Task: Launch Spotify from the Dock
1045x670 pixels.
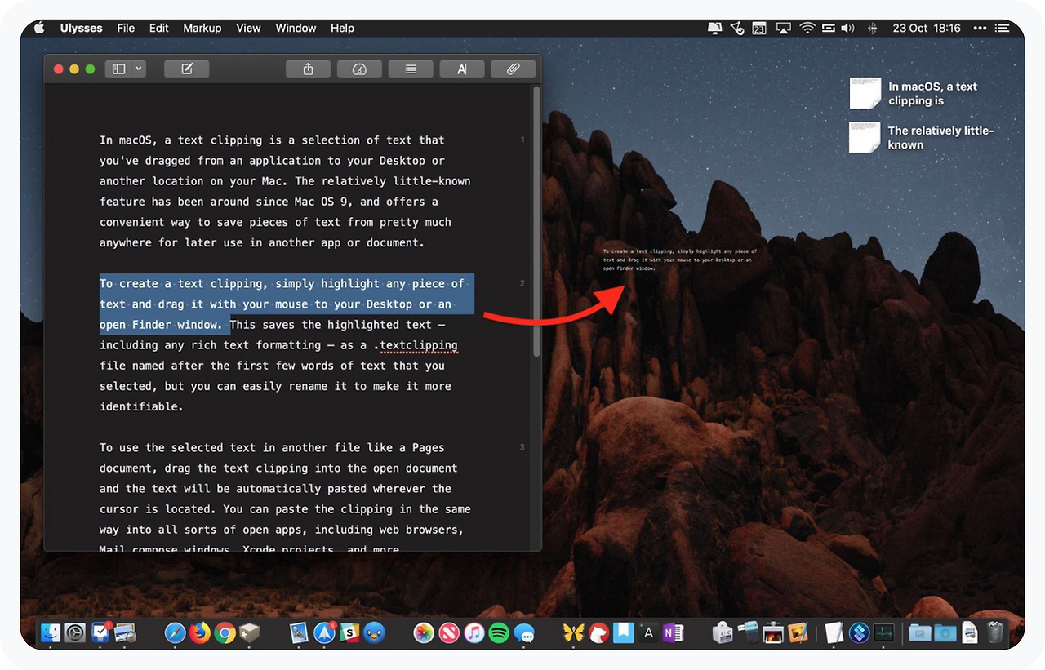Action: (499, 632)
